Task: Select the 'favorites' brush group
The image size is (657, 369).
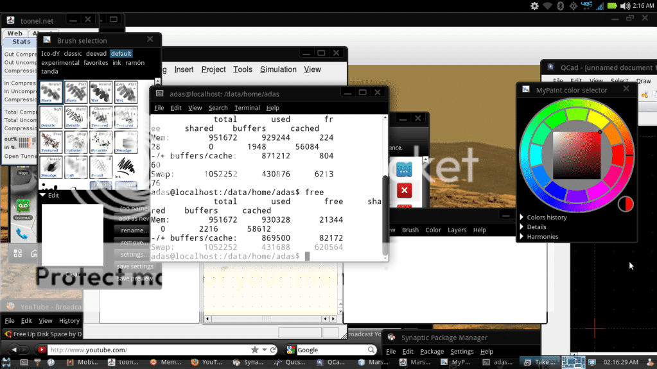Action: click(x=96, y=63)
